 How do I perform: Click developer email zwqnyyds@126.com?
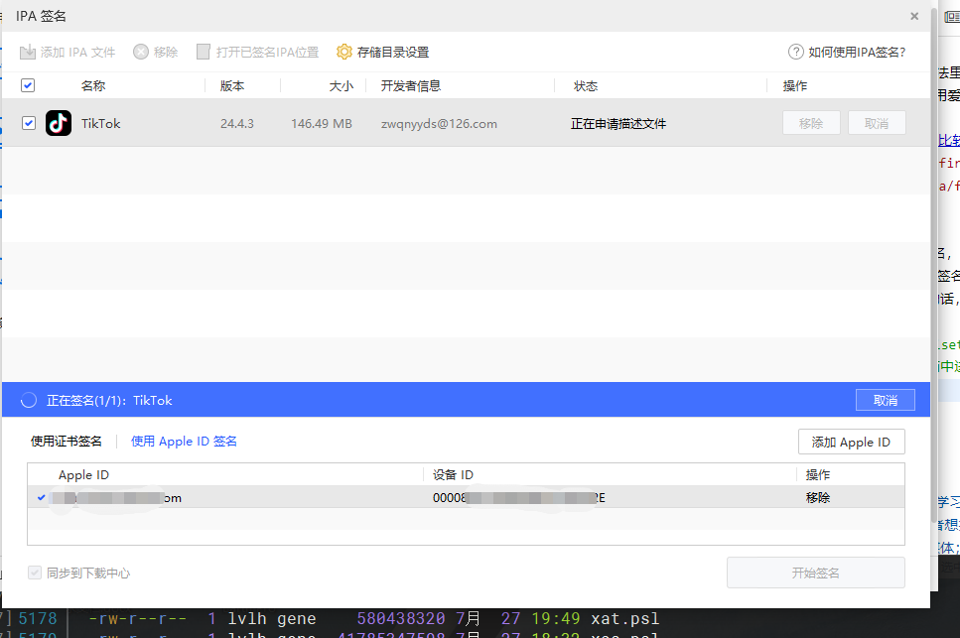pos(439,124)
